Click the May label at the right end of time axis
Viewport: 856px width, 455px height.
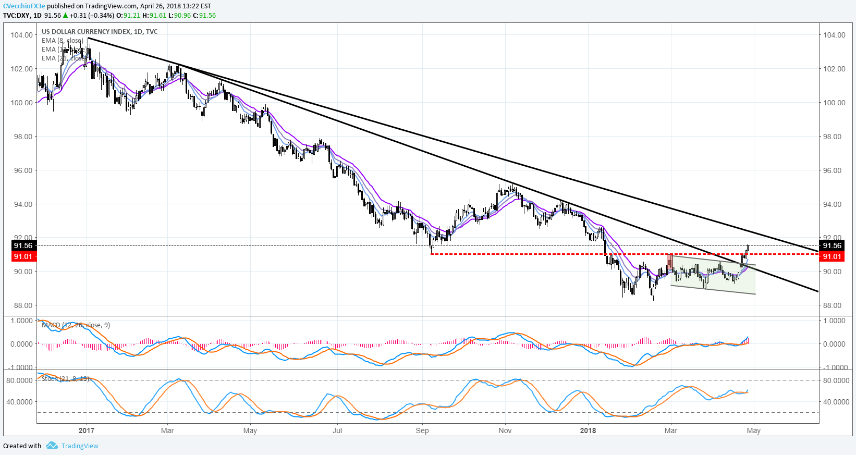(x=754, y=431)
